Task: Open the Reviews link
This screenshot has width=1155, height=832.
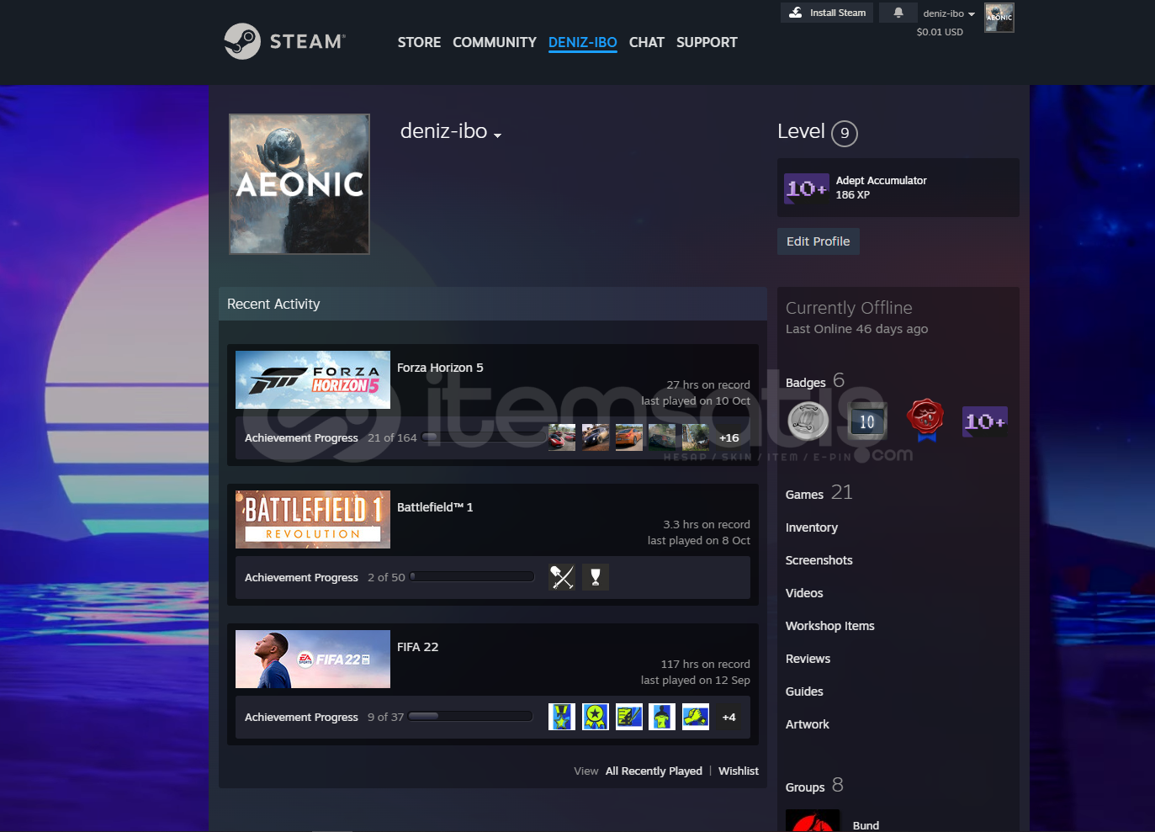Action: [x=808, y=659]
